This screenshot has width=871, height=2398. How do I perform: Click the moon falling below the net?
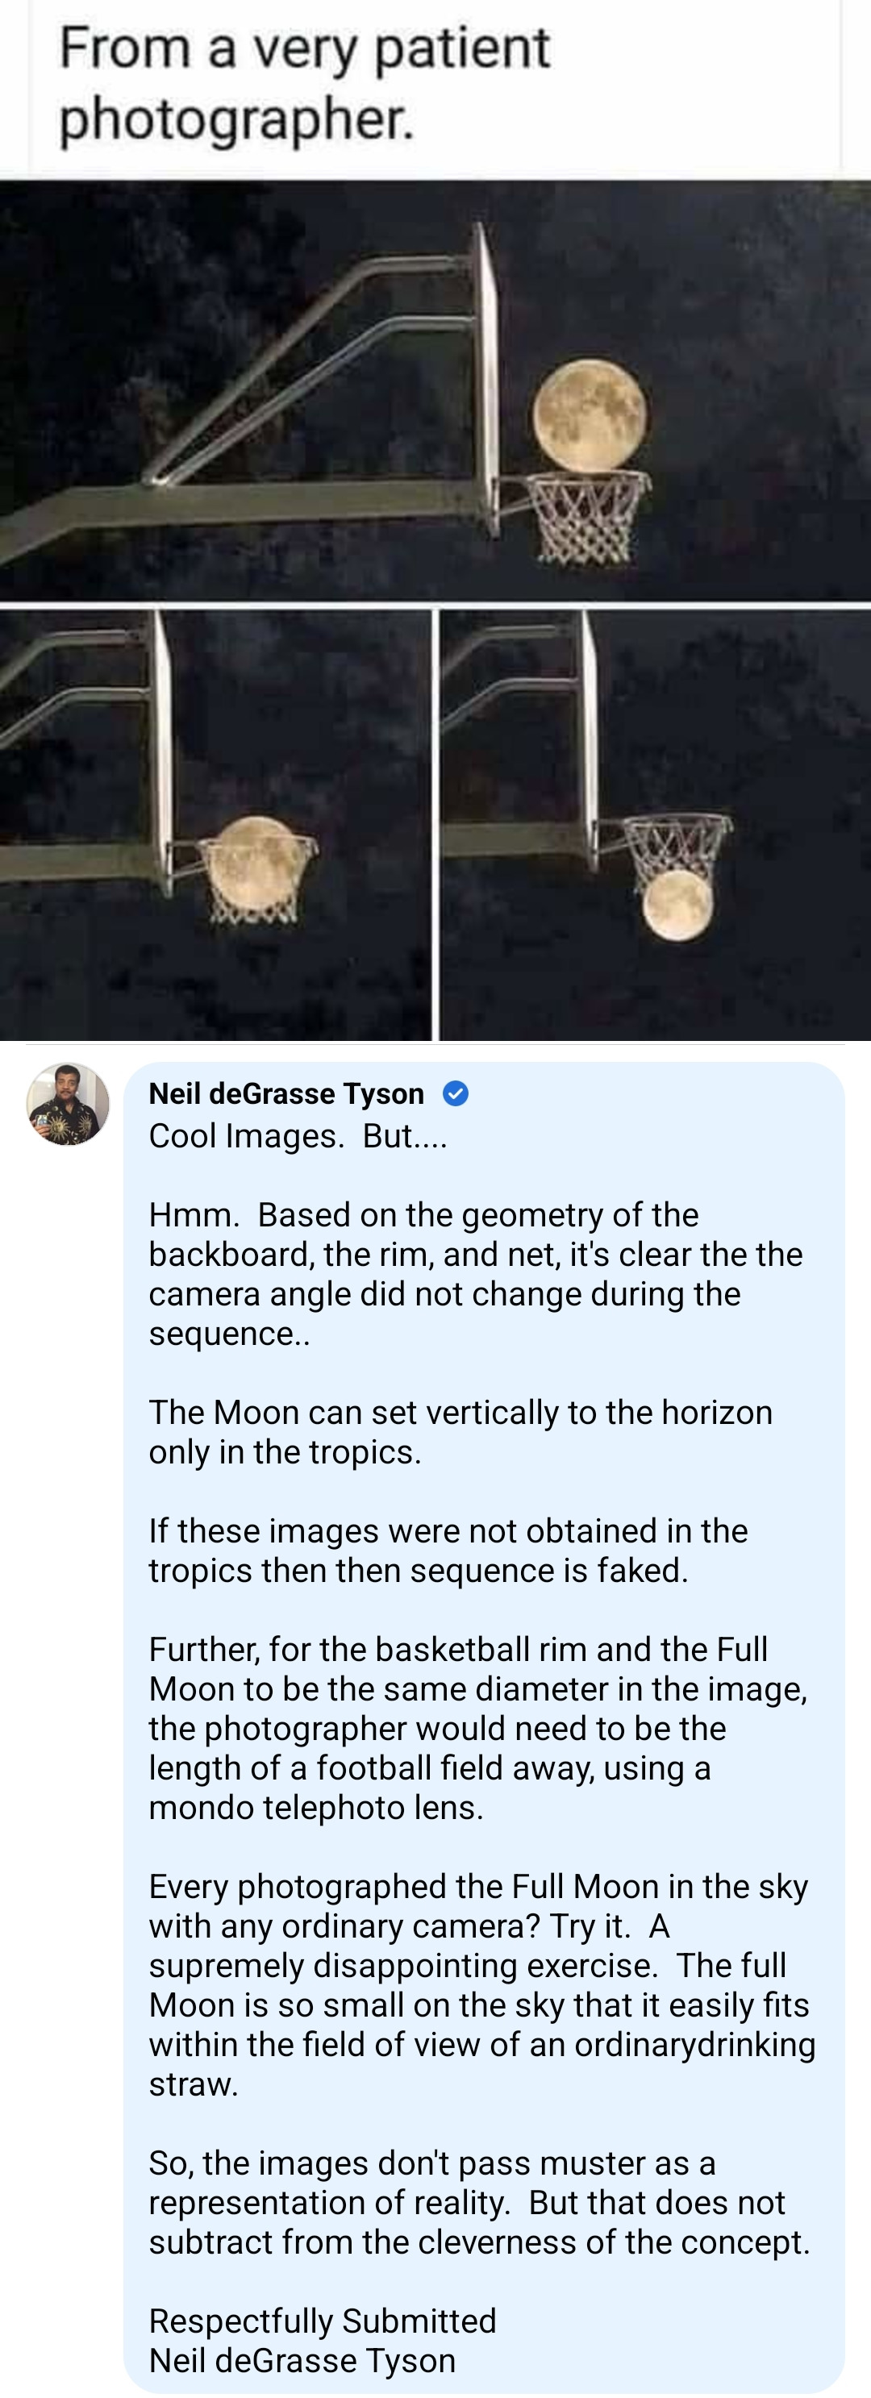678,905
